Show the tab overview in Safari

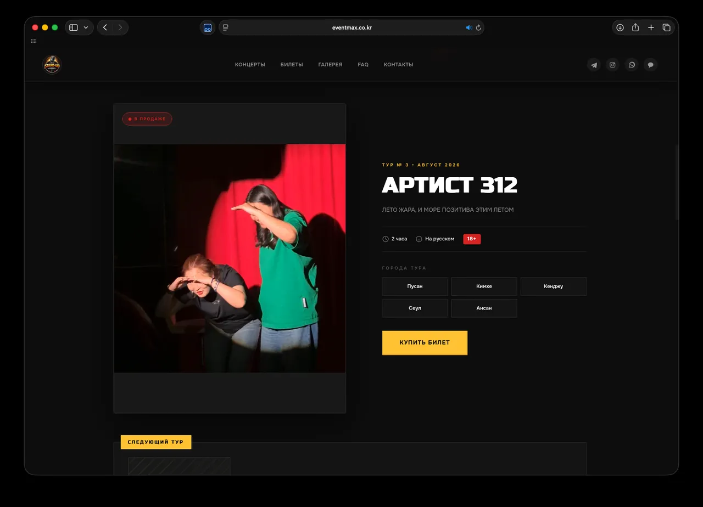tap(666, 27)
